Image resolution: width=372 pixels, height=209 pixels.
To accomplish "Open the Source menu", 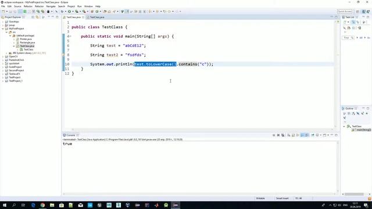I will (x=17, y=6).
